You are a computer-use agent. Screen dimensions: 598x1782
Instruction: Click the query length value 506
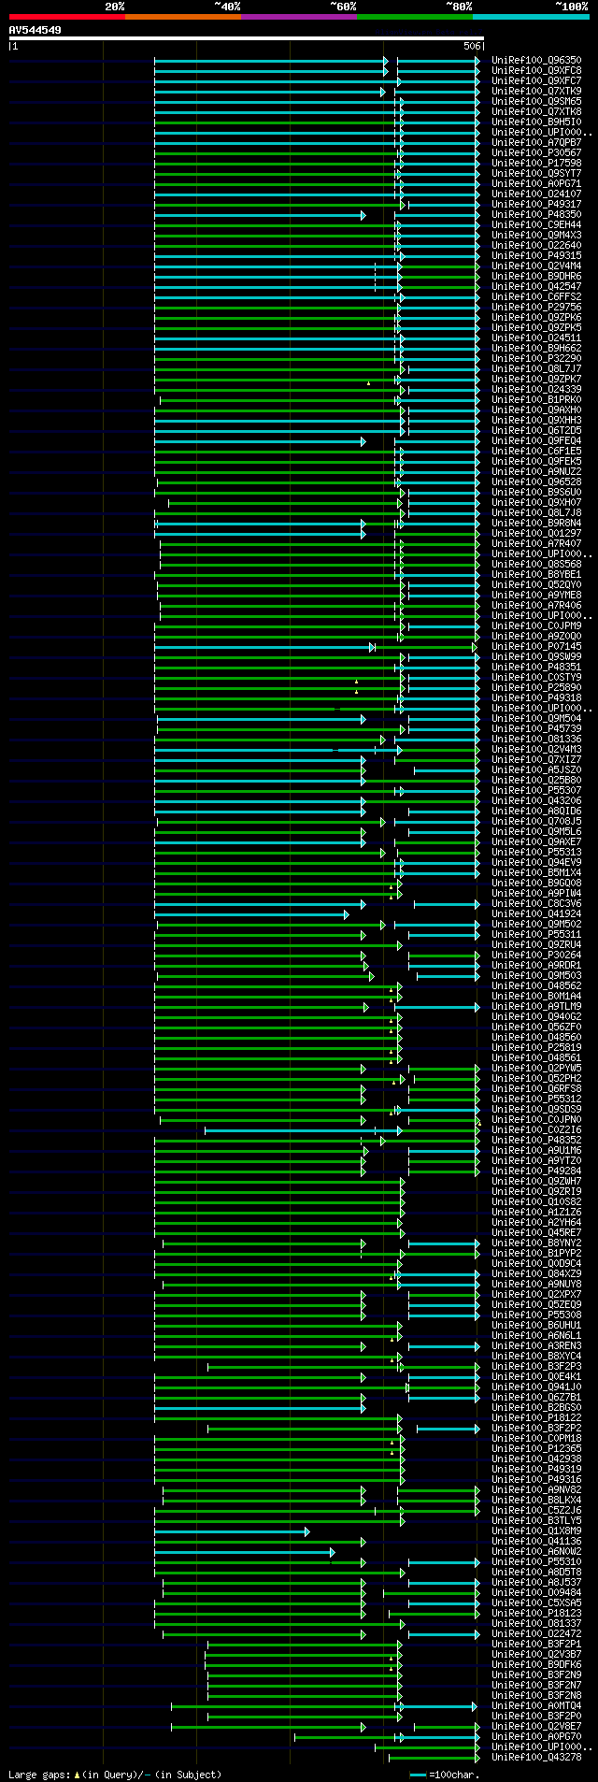tap(472, 46)
